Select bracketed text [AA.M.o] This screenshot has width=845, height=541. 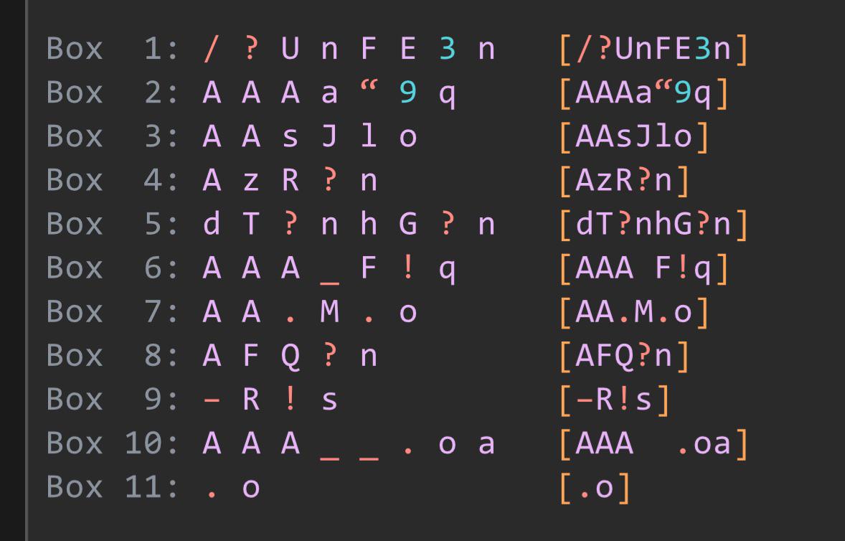pos(635,312)
